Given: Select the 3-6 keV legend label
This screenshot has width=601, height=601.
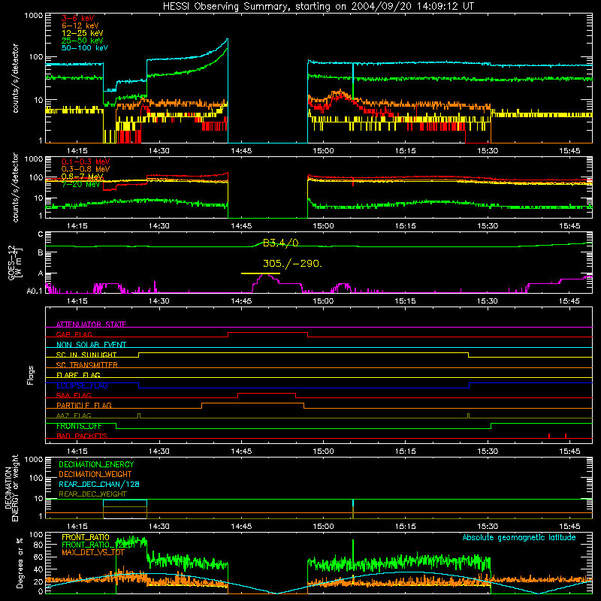Looking at the screenshot, I should pyautogui.click(x=78, y=18).
